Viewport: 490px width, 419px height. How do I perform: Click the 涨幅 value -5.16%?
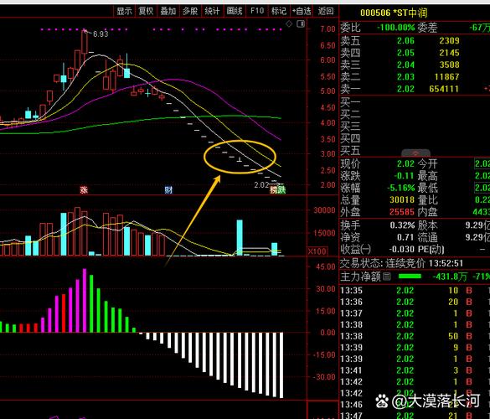coord(401,188)
